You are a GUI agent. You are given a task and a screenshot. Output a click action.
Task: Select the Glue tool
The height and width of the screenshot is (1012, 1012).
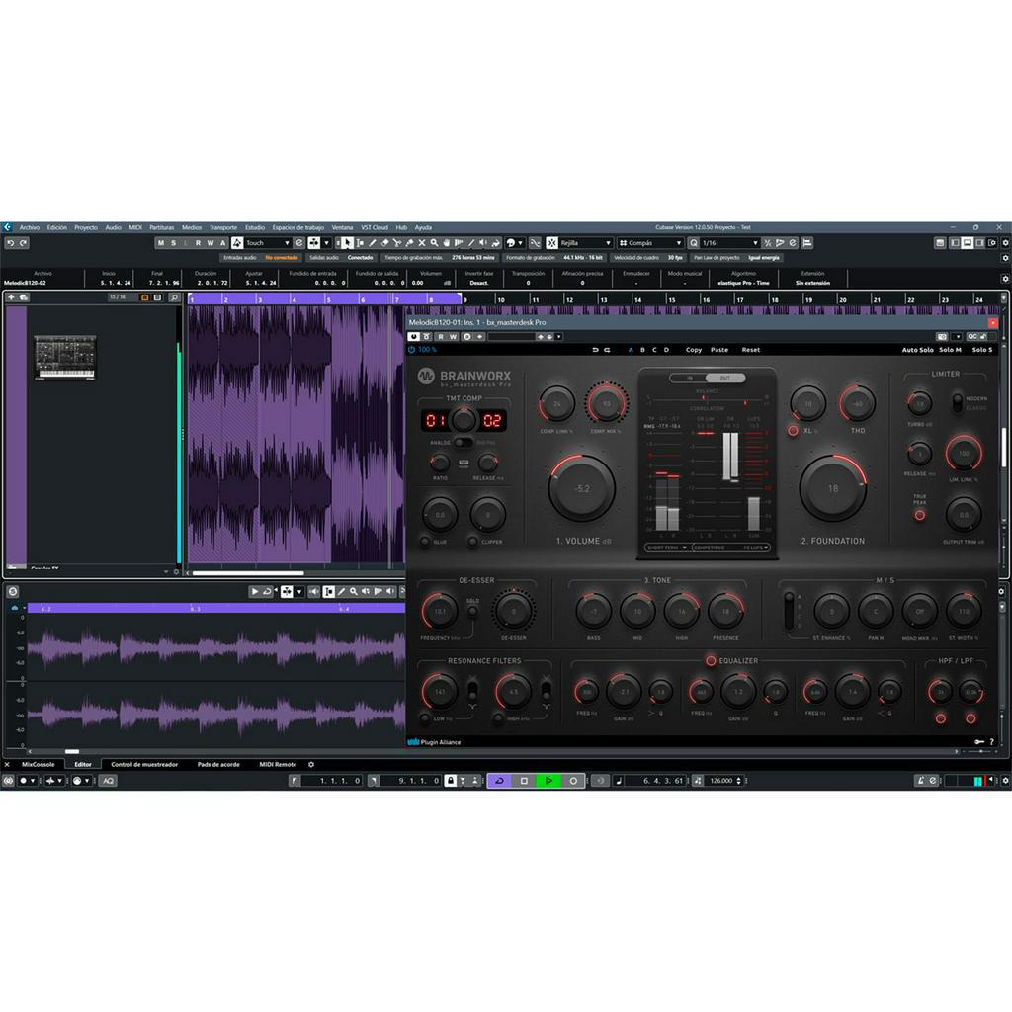click(409, 243)
